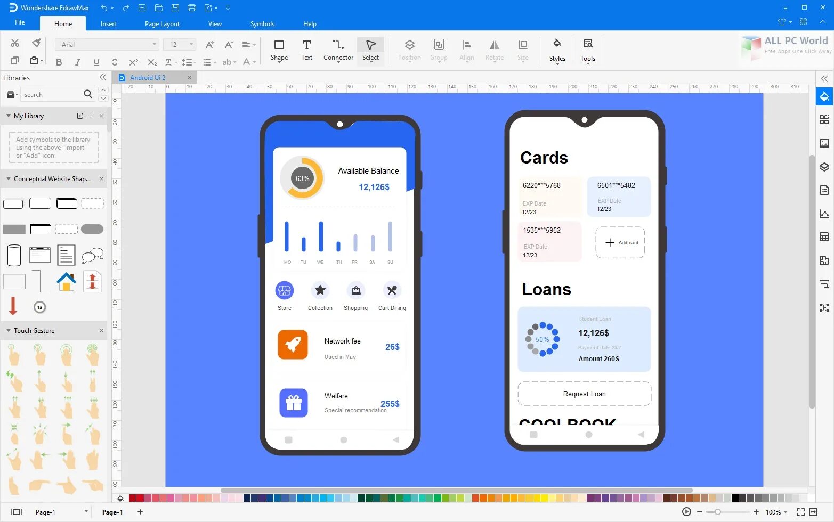Open the Fill style panel icon

[824, 96]
